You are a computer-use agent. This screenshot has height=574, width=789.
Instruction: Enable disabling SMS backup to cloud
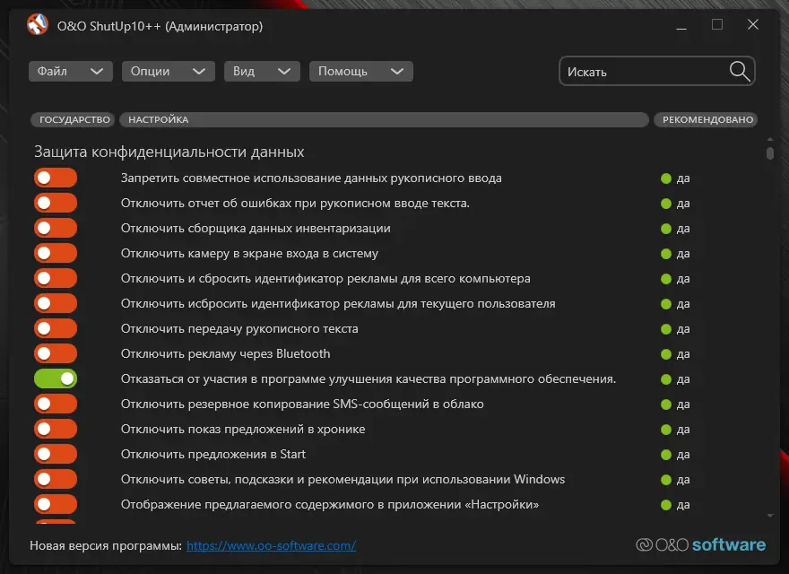(x=56, y=404)
